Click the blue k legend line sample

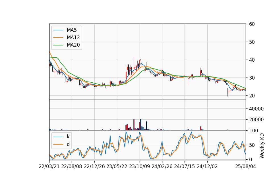point(58,137)
